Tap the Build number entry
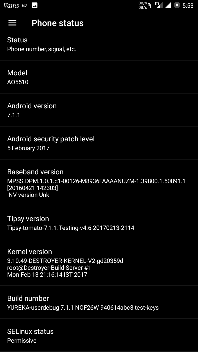198x352 pixels. pos(99,302)
